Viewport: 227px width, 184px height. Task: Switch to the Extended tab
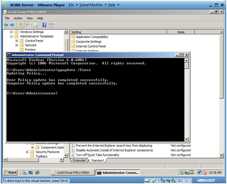pos(79,161)
